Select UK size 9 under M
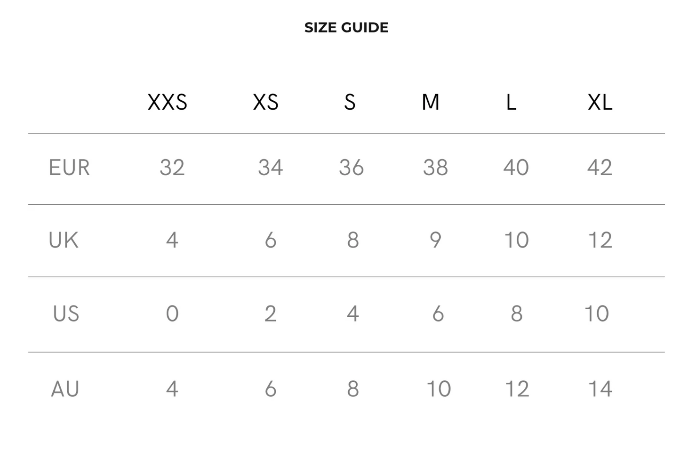Screen dimensions: 680x450 point(436,240)
